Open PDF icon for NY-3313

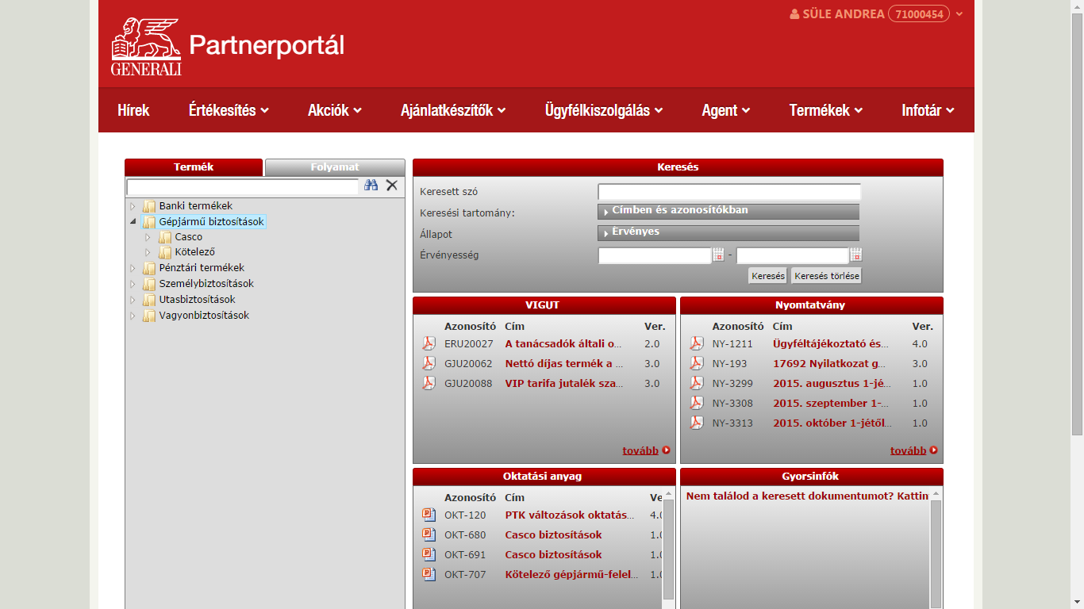click(x=696, y=423)
